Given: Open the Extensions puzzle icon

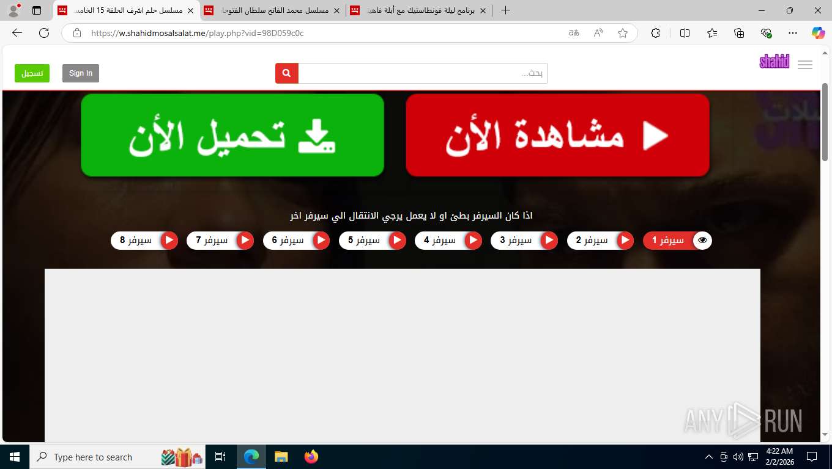Looking at the screenshot, I should click(656, 33).
